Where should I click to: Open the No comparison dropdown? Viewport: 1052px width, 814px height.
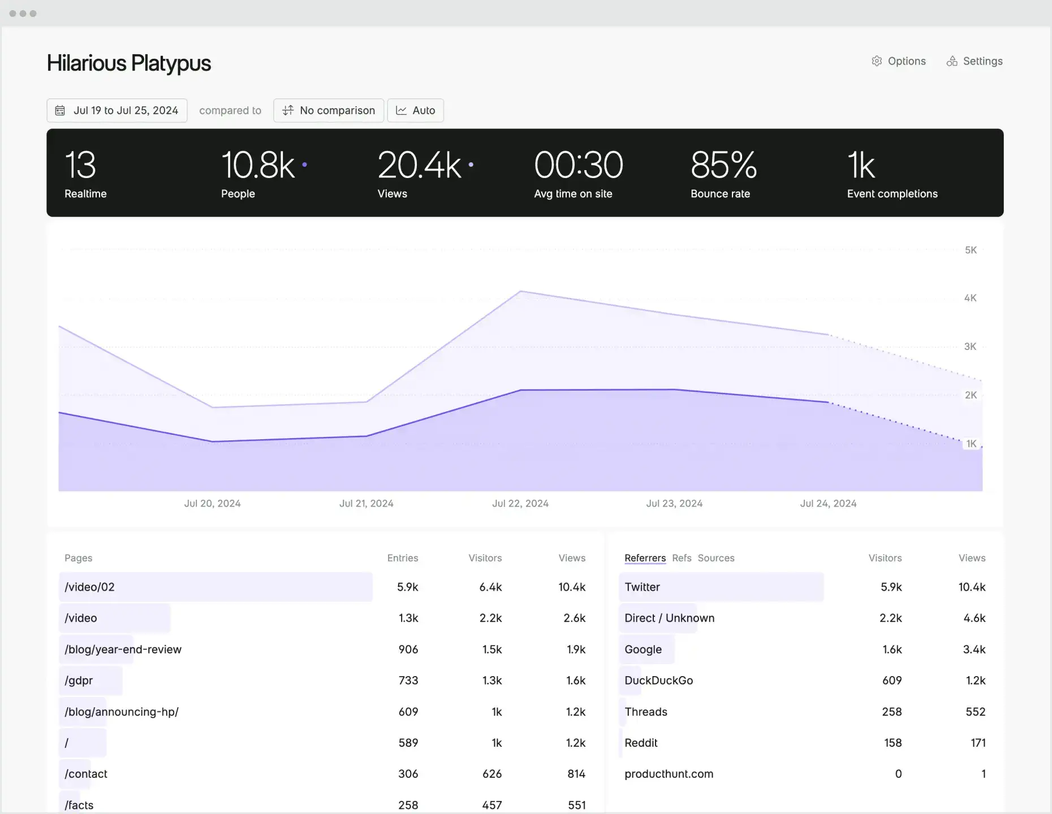click(329, 110)
